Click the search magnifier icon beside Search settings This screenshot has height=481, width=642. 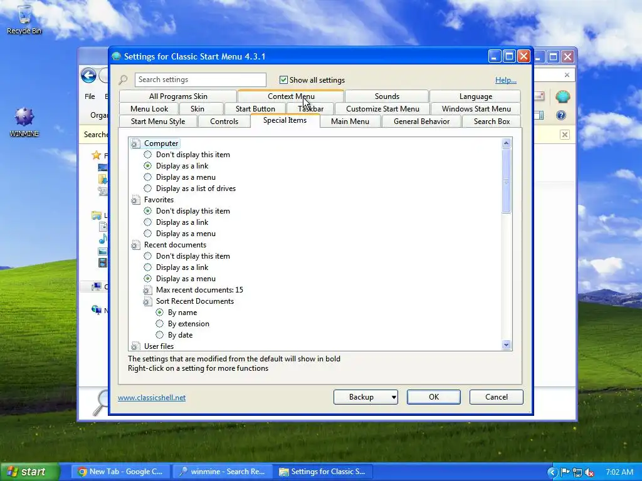(x=124, y=80)
